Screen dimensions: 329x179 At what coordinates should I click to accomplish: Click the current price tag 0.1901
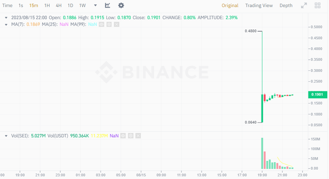tap(318, 94)
